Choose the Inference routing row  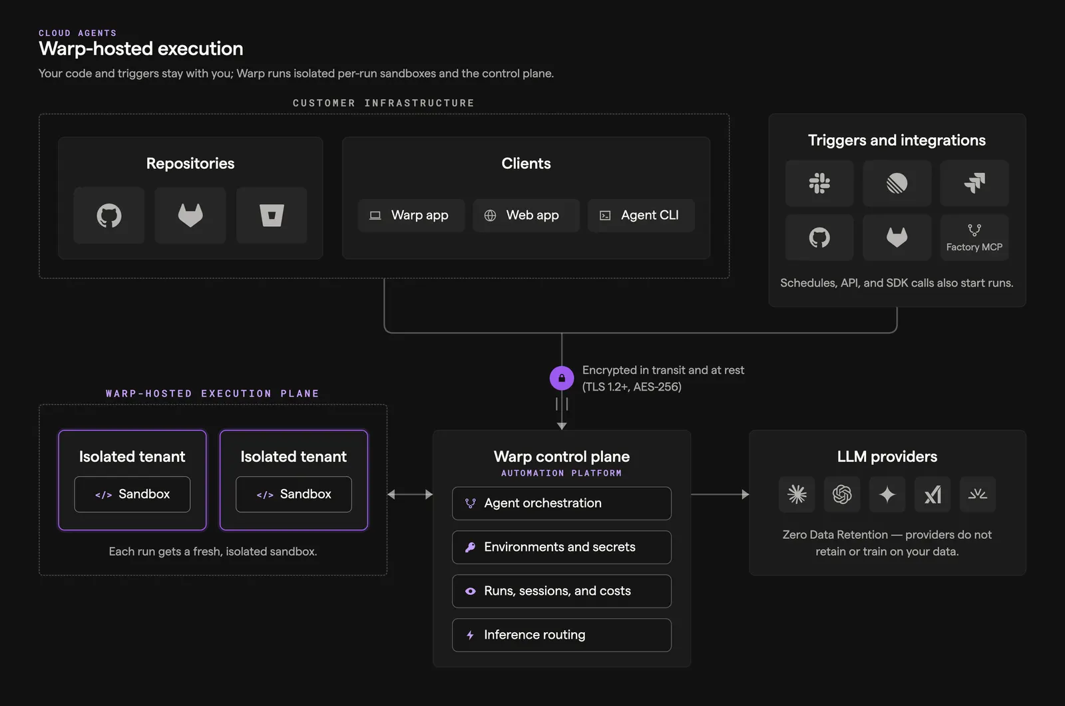pos(562,635)
